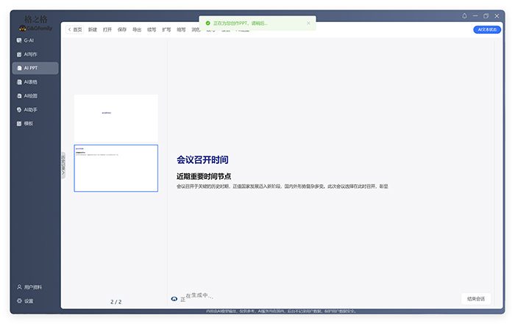Viewport: 515px width, 324px height.
Task: Go back with the 首页 arrow
Action: [74, 29]
